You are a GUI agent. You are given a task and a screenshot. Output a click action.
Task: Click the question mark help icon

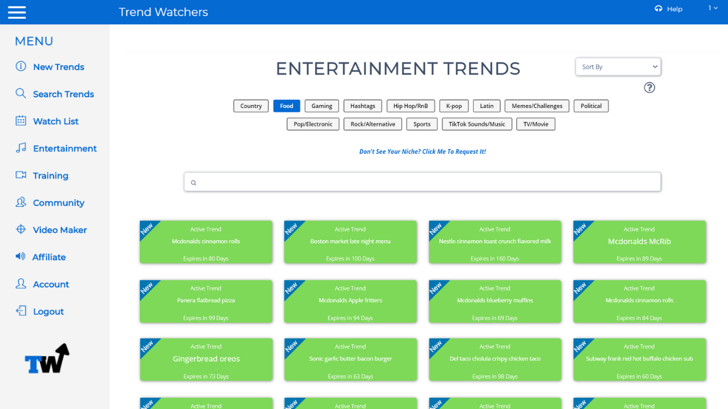pyautogui.click(x=650, y=87)
